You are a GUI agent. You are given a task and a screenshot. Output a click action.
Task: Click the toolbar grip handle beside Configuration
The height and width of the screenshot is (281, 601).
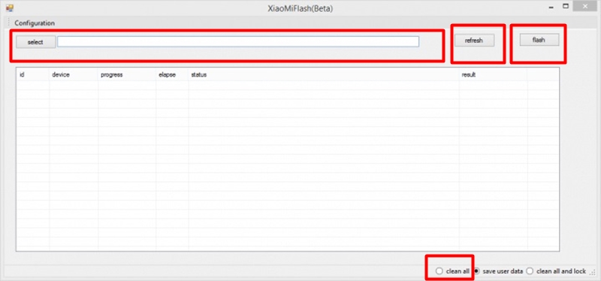click(8, 23)
